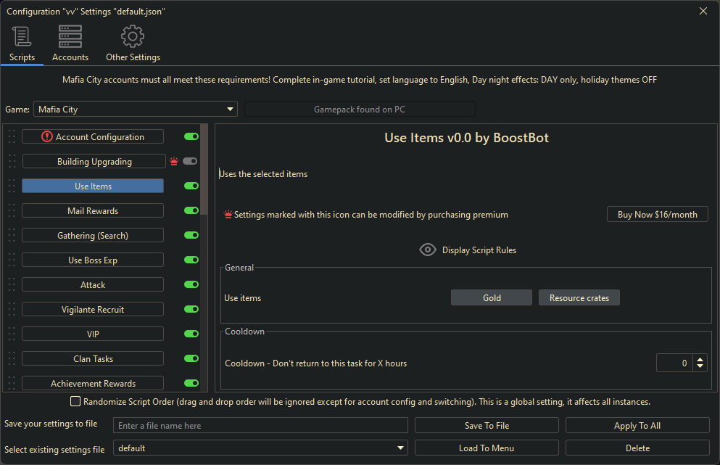720x465 pixels.
Task: Click the Buy Now $16/month button
Action: coord(657,215)
